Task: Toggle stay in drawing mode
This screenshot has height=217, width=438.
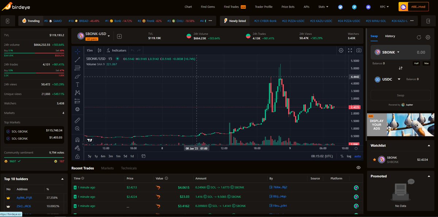Action: coord(77,148)
